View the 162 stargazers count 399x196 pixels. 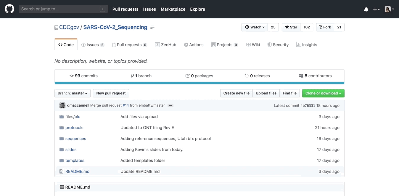coord(307,27)
